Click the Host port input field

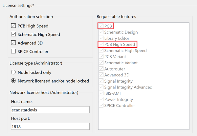[50, 126]
